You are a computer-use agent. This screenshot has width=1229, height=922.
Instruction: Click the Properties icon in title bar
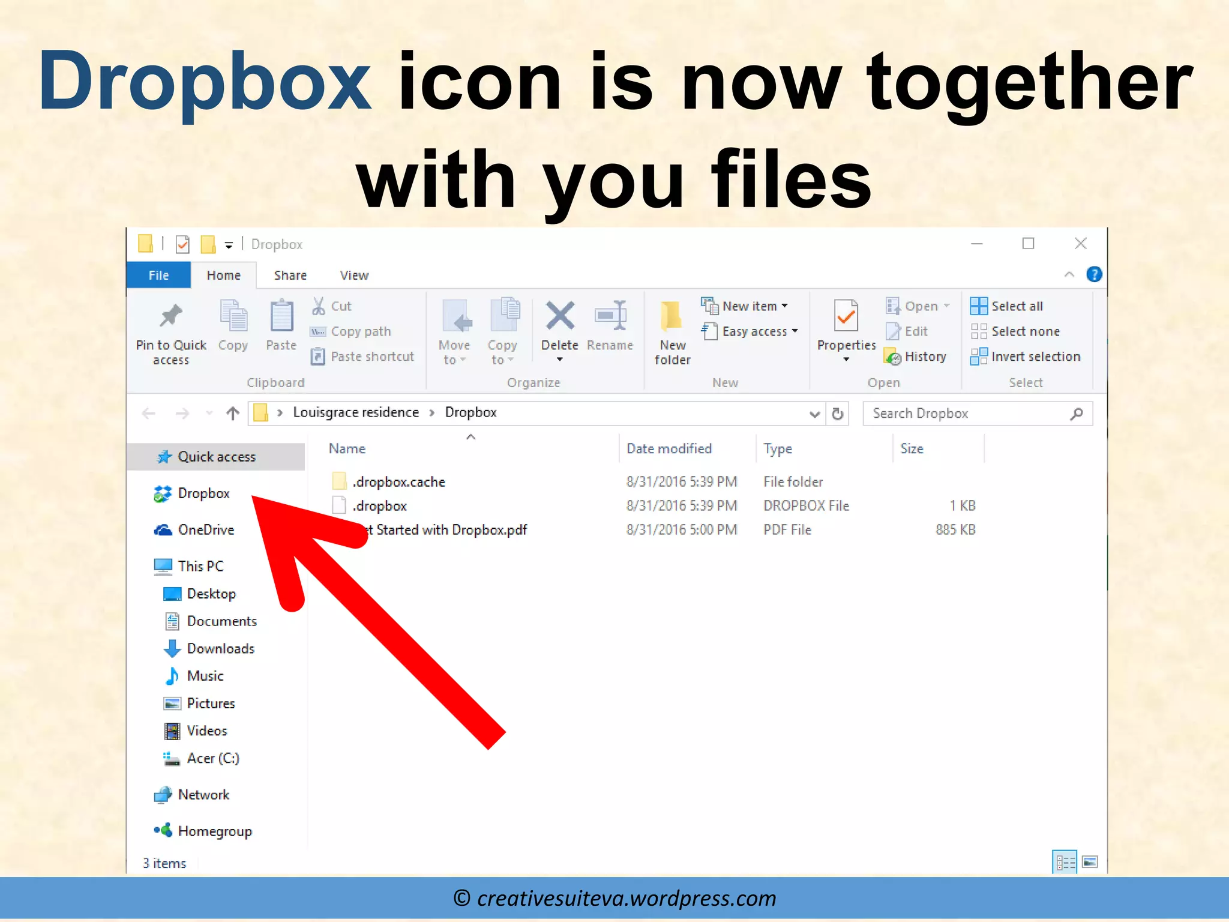tap(183, 244)
